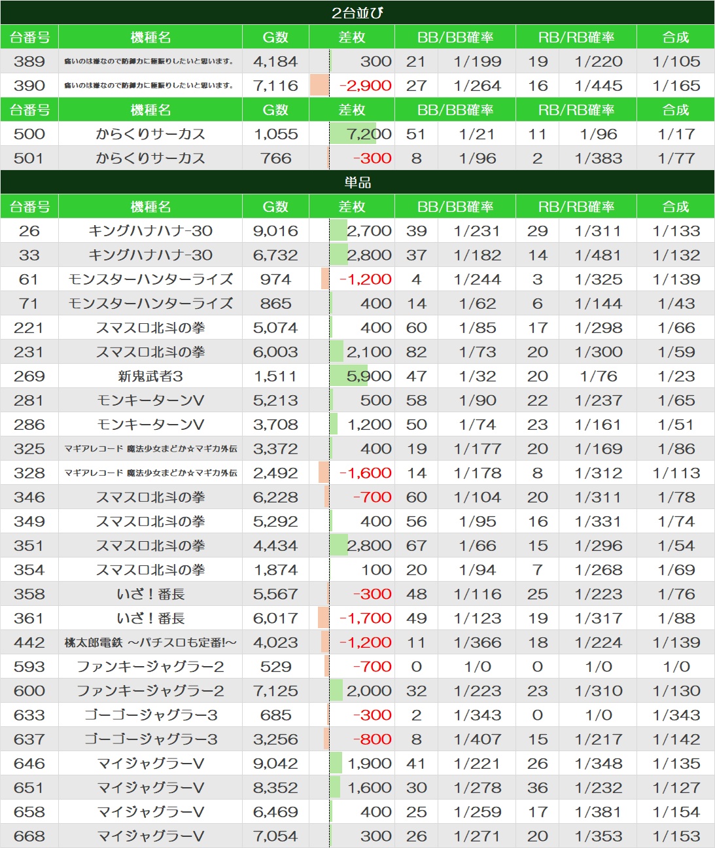Click combined rate 1/154
This screenshot has height=848, width=715.
(x=676, y=812)
